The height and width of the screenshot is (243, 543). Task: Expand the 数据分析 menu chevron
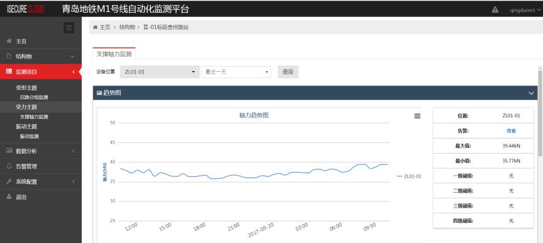[x=74, y=151]
